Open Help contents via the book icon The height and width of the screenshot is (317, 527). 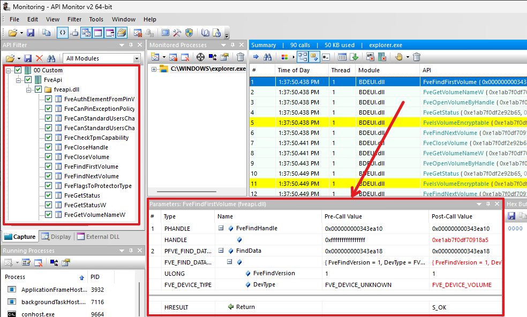pyautogui.click(x=204, y=33)
